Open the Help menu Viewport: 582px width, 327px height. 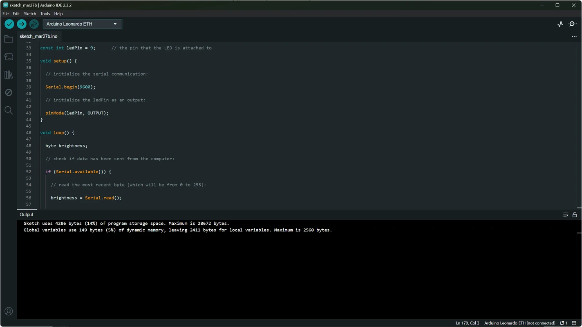coord(58,13)
